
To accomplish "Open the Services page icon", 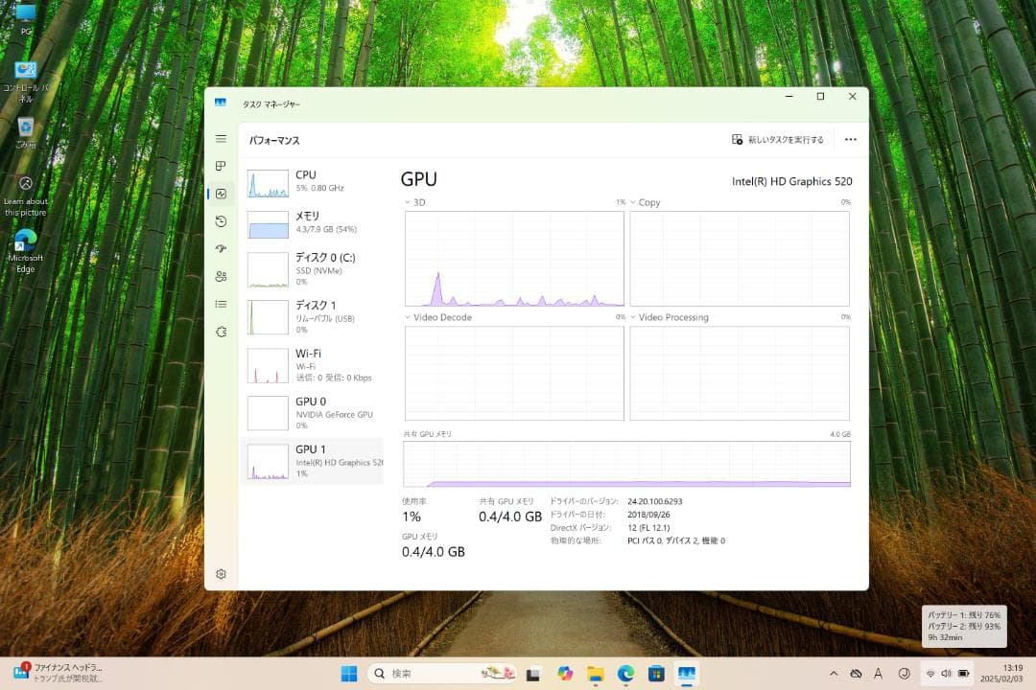I will [221, 332].
